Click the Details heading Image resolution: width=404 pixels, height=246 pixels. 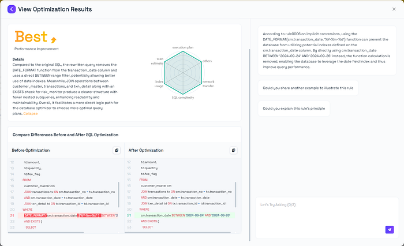coord(18,59)
